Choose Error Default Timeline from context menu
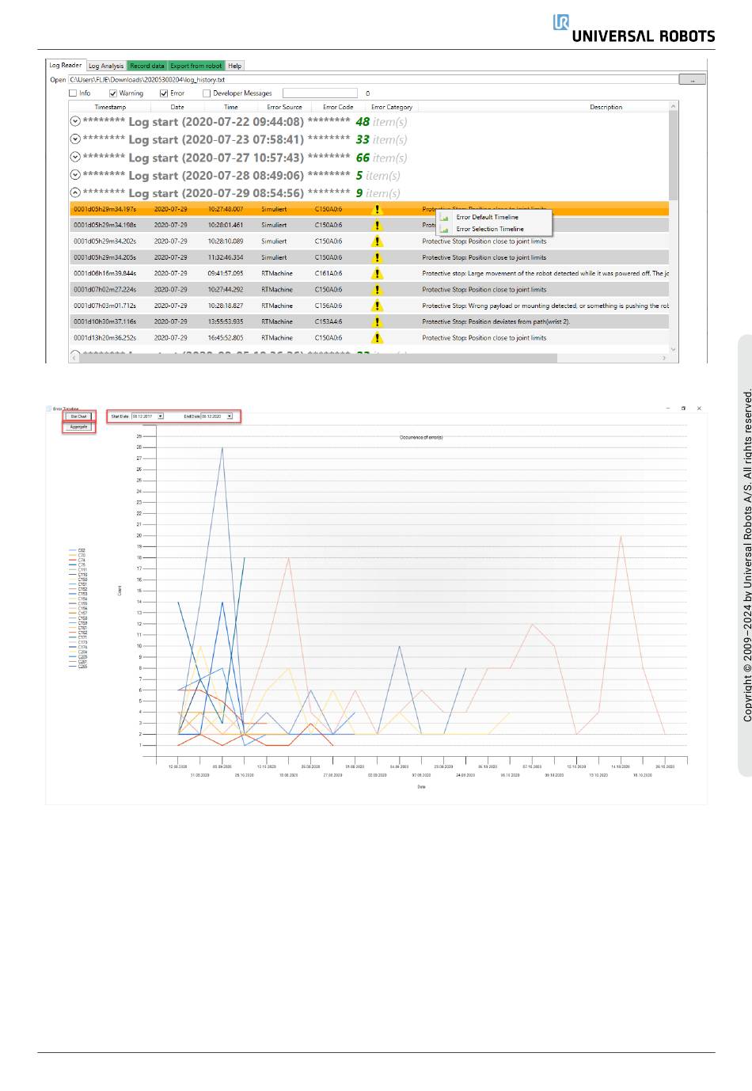Image resolution: width=752 pixels, height=1091 pixels. pos(487,217)
